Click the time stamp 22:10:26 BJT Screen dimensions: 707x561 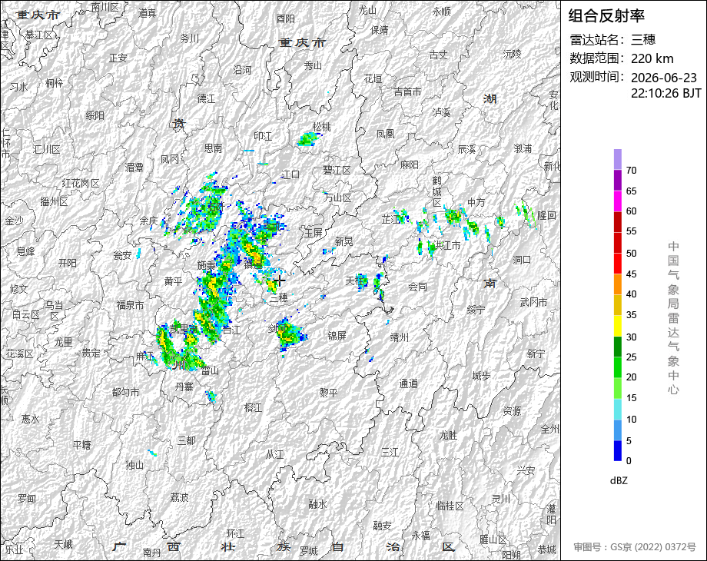pyautogui.click(x=666, y=93)
